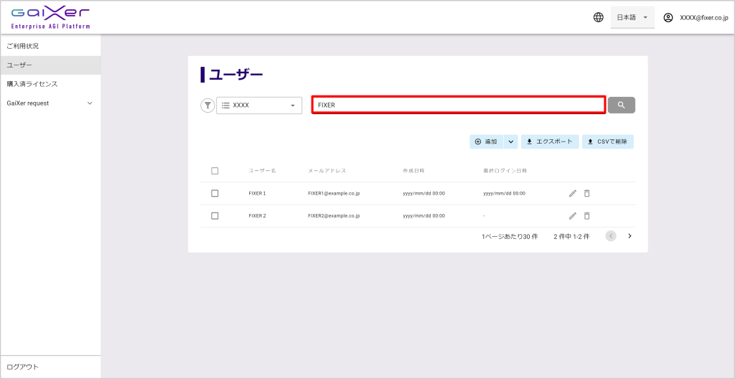Open account profile icon for XXXX@fixer.co.jp

click(668, 17)
